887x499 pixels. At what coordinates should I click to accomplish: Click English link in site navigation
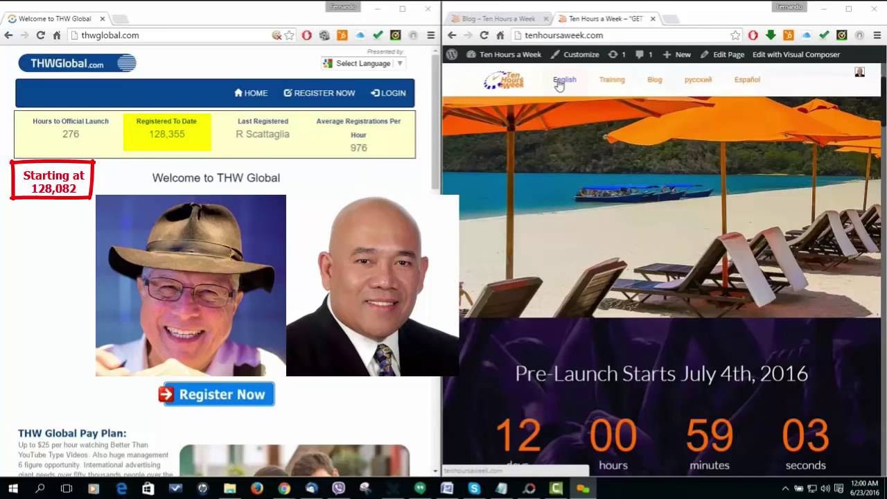pos(565,80)
